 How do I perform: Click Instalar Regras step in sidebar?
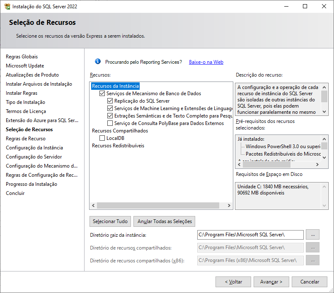[x=22, y=93]
